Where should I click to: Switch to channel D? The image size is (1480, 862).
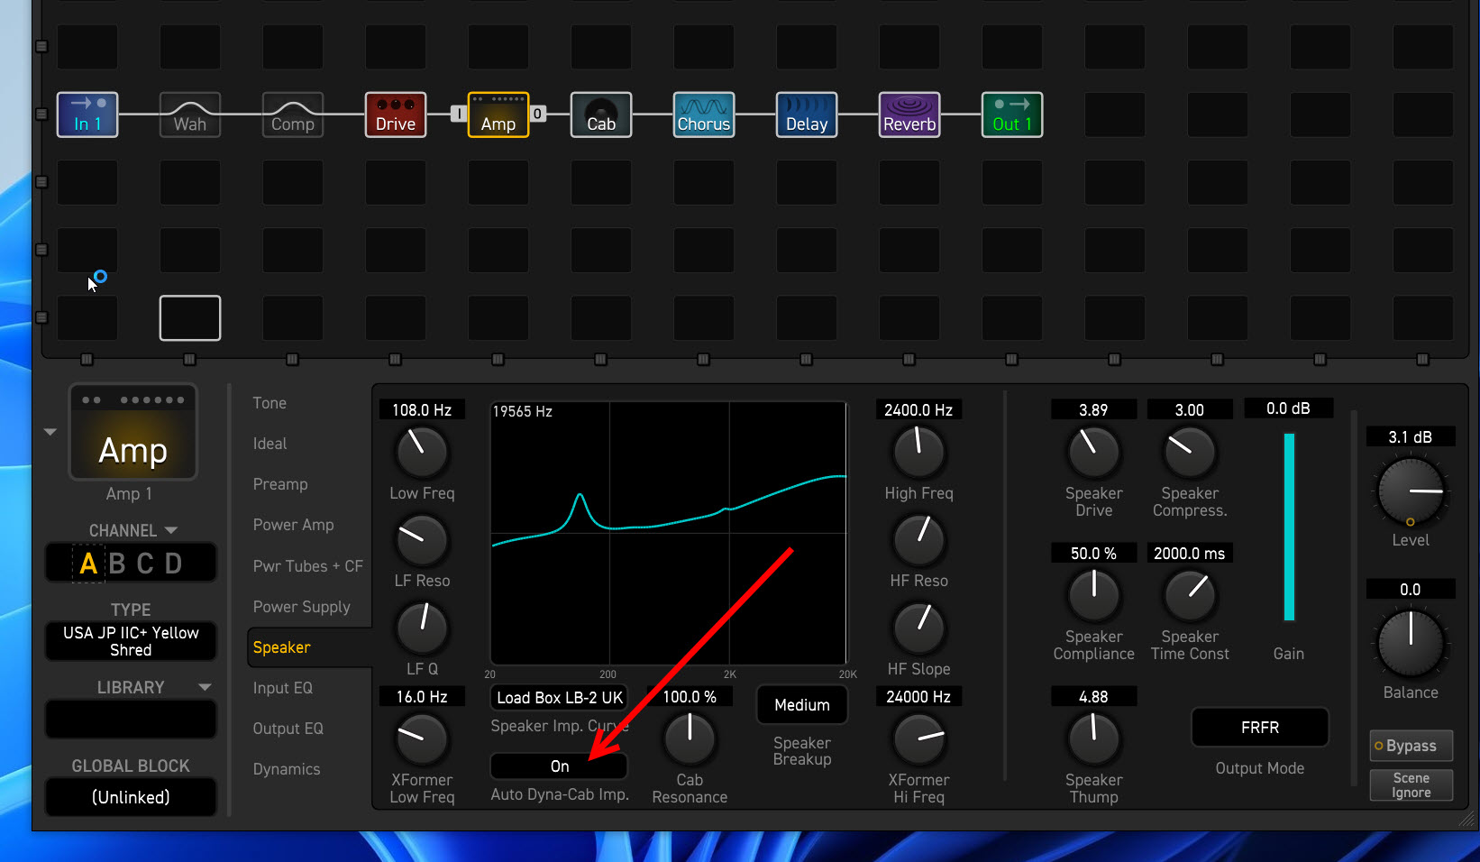tap(173, 564)
